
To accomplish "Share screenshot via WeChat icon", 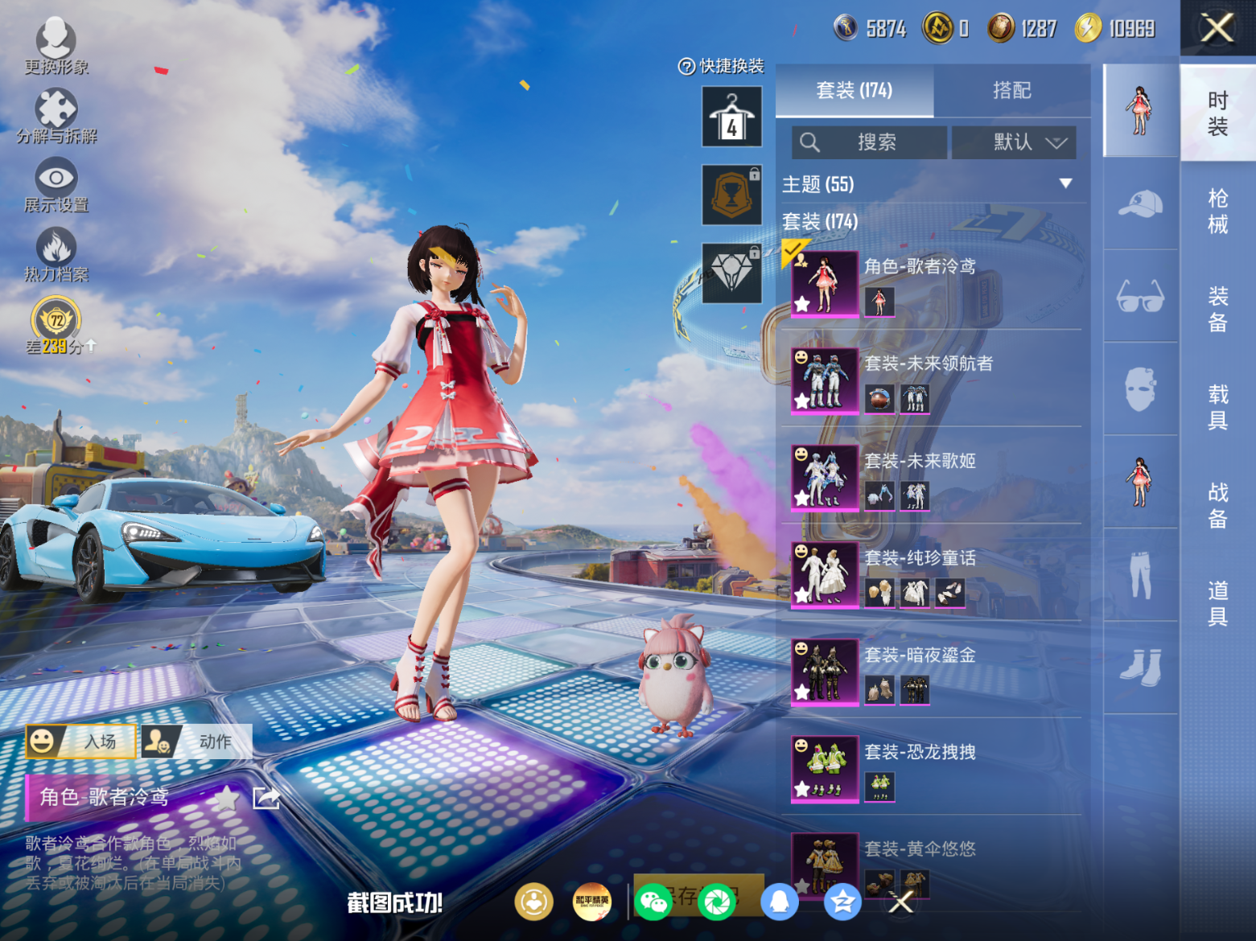I will 653,902.
